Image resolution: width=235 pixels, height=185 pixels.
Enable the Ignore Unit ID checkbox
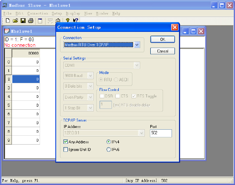(x=66, y=149)
